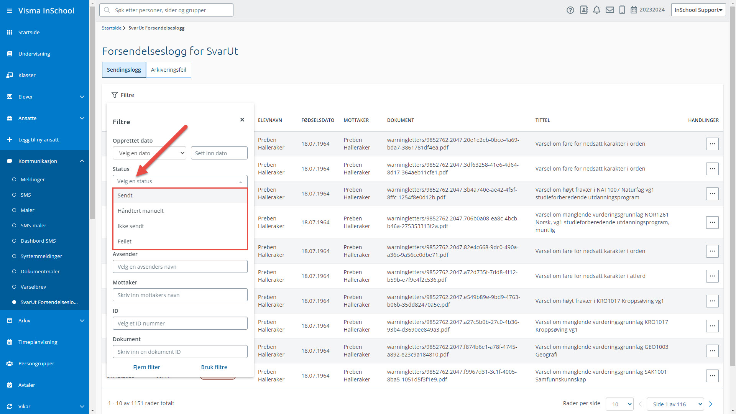Open the help question mark icon
The image size is (736, 414).
[570, 10]
